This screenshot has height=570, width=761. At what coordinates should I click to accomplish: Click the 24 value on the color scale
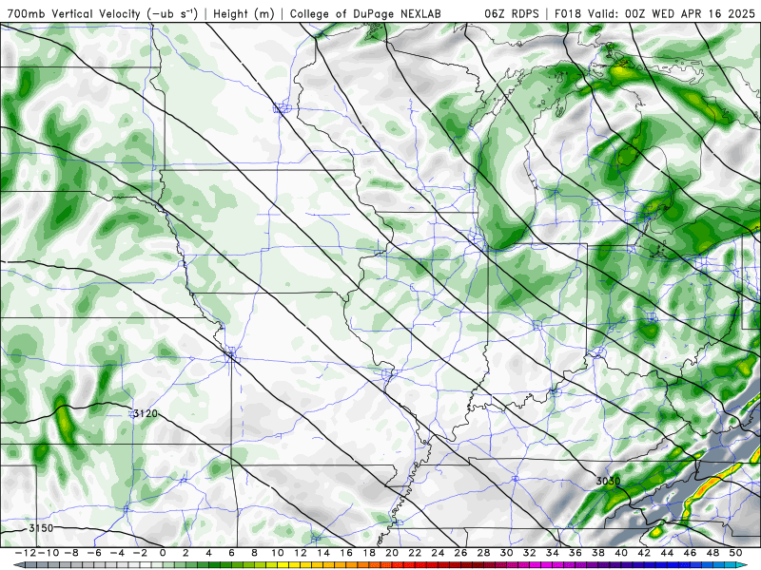tap(438, 553)
